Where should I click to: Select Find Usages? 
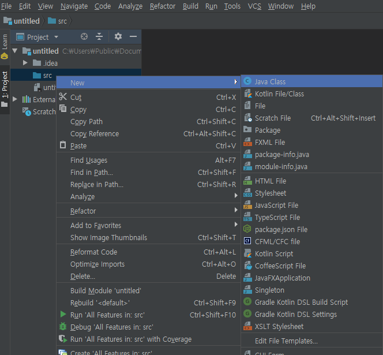point(148,160)
